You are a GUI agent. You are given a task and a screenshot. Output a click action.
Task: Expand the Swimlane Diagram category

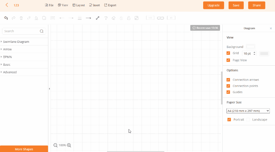(x=24, y=42)
